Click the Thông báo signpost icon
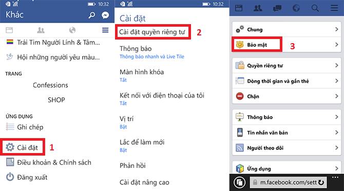 tap(240, 117)
